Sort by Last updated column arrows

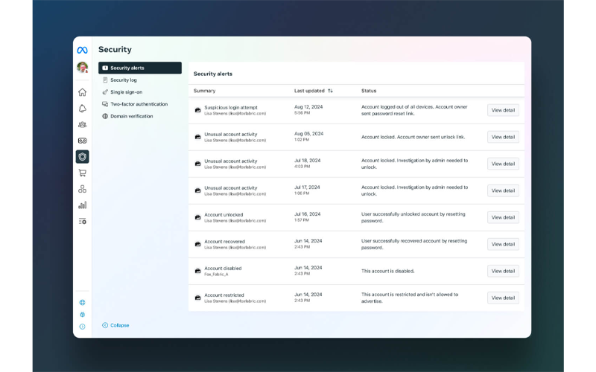tap(330, 91)
